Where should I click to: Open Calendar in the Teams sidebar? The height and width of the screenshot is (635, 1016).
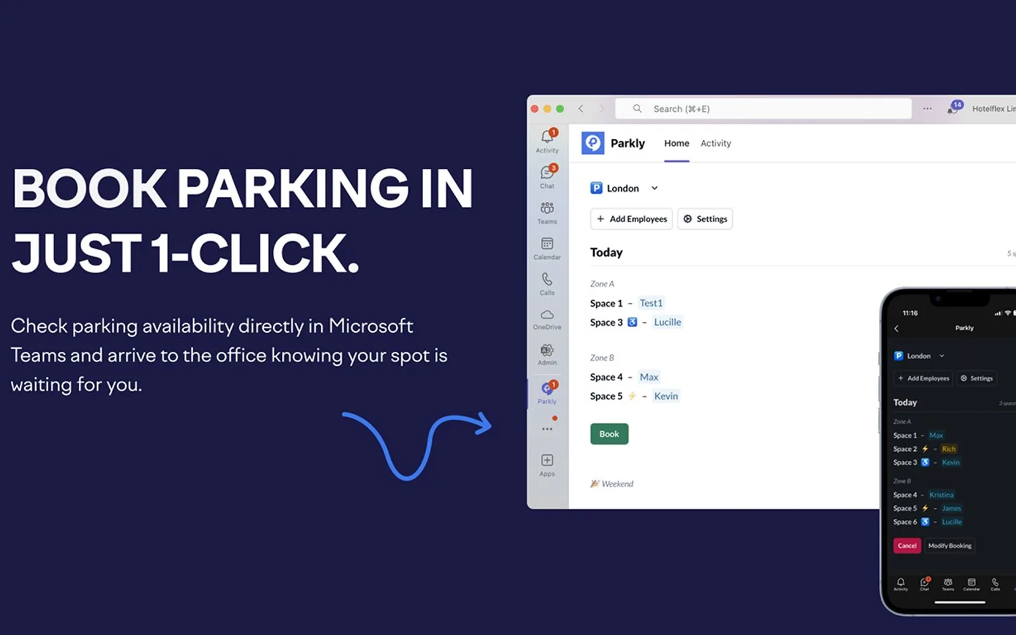[547, 248]
